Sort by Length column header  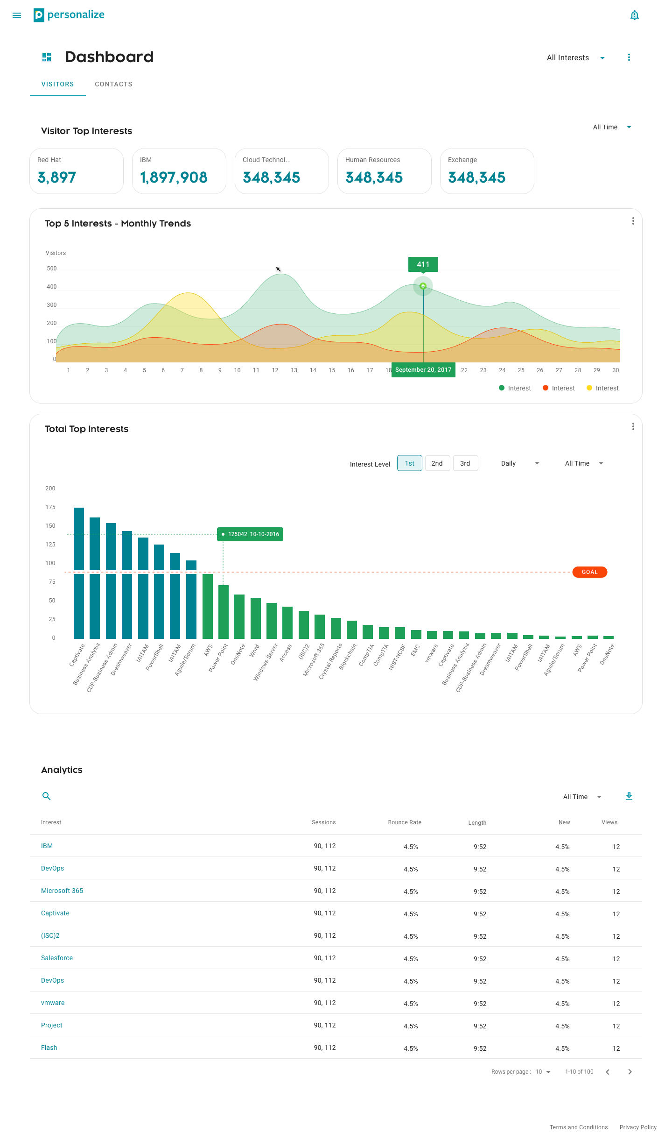(x=477, y=823)
